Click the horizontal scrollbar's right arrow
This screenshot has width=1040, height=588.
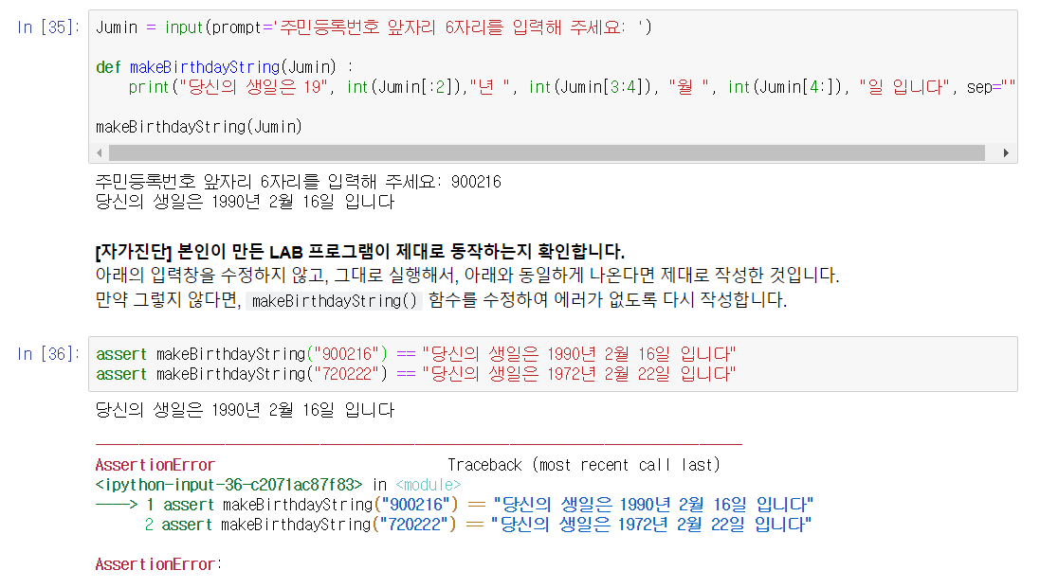click(1006, 153)
